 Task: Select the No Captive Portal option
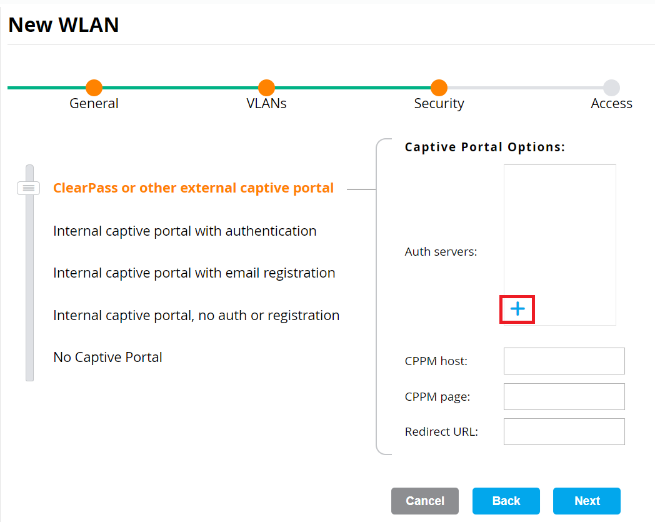(x=107, y=358)
